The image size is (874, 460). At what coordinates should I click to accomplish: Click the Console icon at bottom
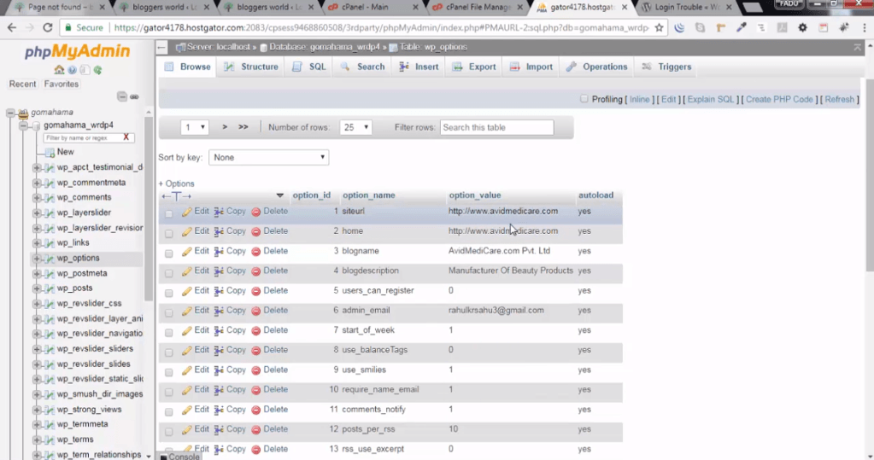163,457
